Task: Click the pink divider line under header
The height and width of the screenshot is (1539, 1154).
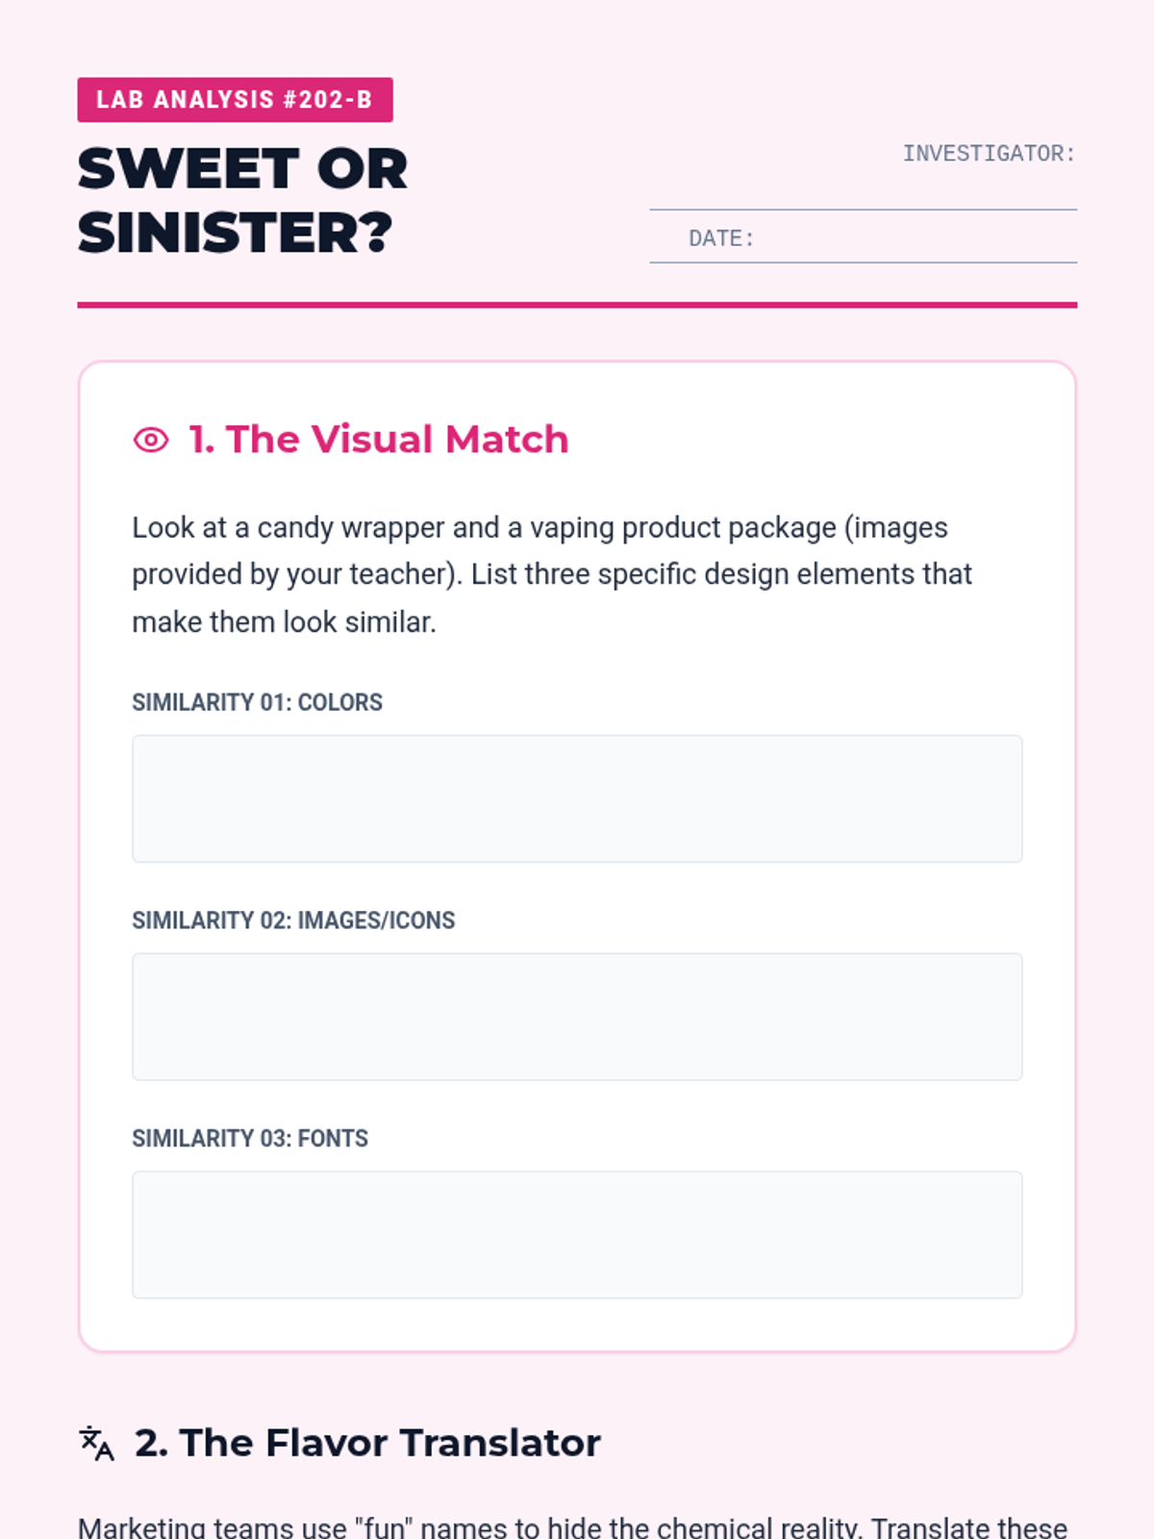Action: click(x=577, y=305)
